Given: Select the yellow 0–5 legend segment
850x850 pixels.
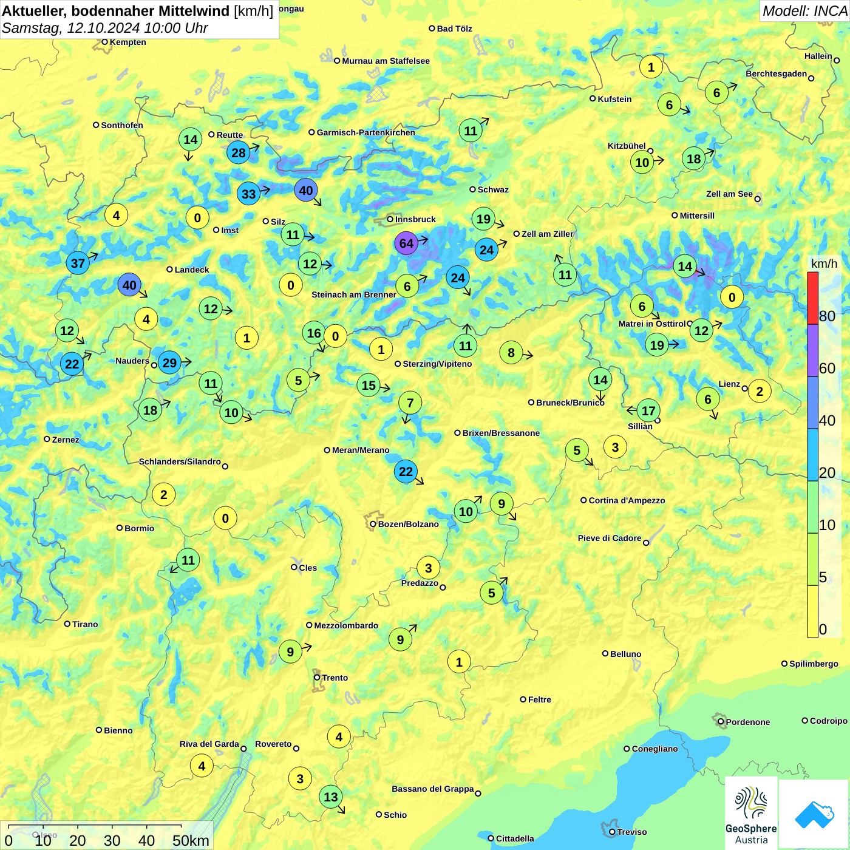Looking at the screenshot, I should (812, 611).
